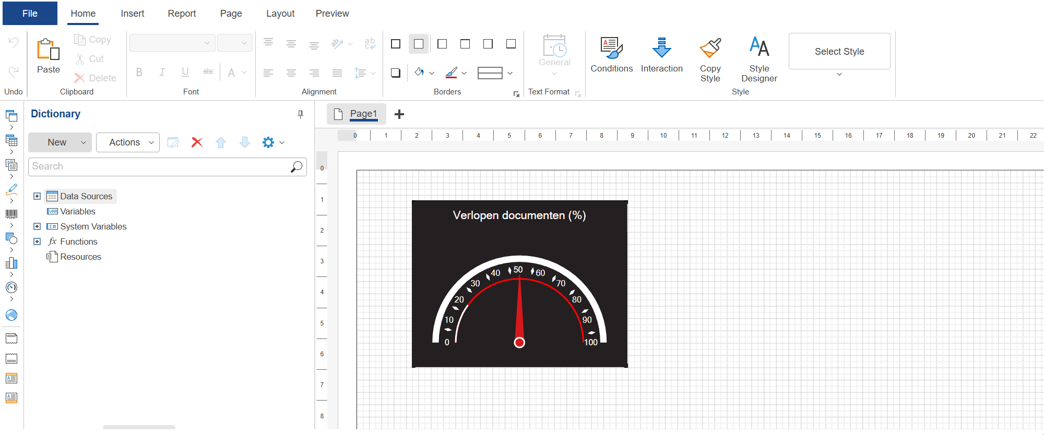Expand the System Variables tree node
Image resolution: width=1044 pixels, height=435 pixels.
(37, 226)
